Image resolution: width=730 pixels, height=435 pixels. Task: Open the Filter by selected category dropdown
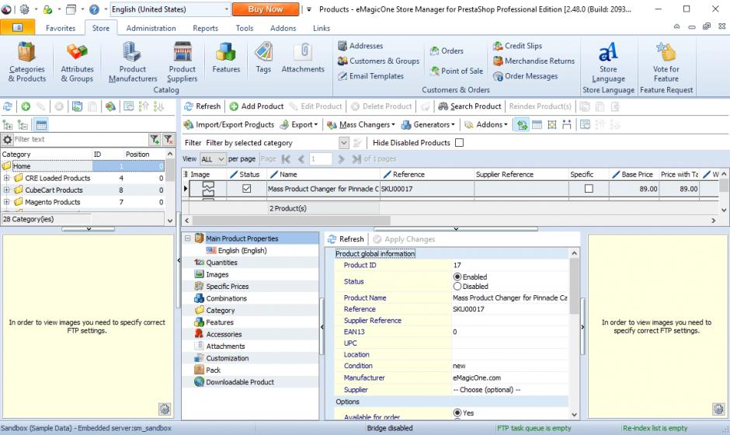point(343,142)
